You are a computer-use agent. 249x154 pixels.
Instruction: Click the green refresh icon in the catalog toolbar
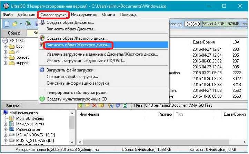(125, 105)
